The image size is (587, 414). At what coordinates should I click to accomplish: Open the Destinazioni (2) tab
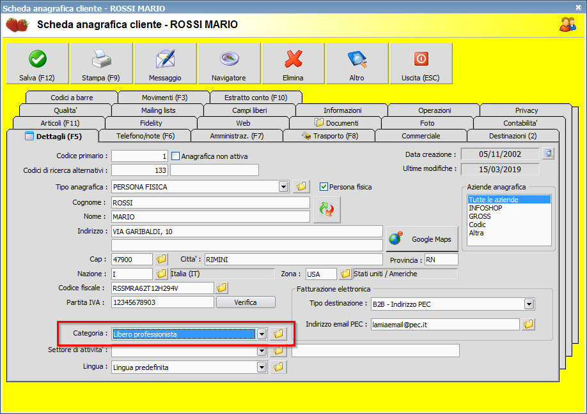click(x=513, y=136)
